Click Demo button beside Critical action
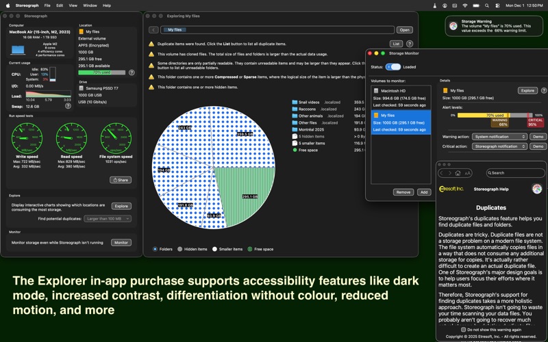The width and height of the screenshot is (548, 342). point(538,146)
